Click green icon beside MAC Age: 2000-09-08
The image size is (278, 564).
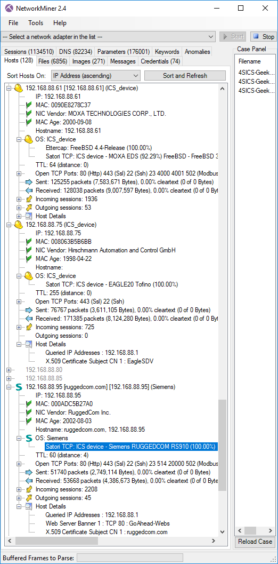click(x=29, y=122)
